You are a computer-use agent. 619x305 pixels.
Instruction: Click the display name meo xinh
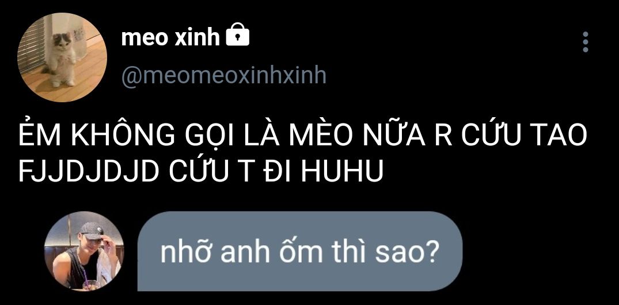170,38
